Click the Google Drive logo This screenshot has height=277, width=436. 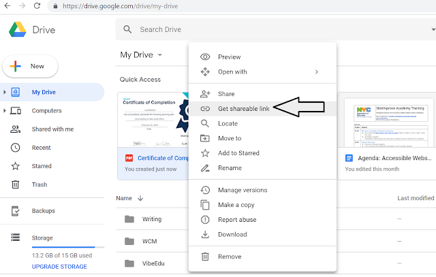[x=18, y=29]
